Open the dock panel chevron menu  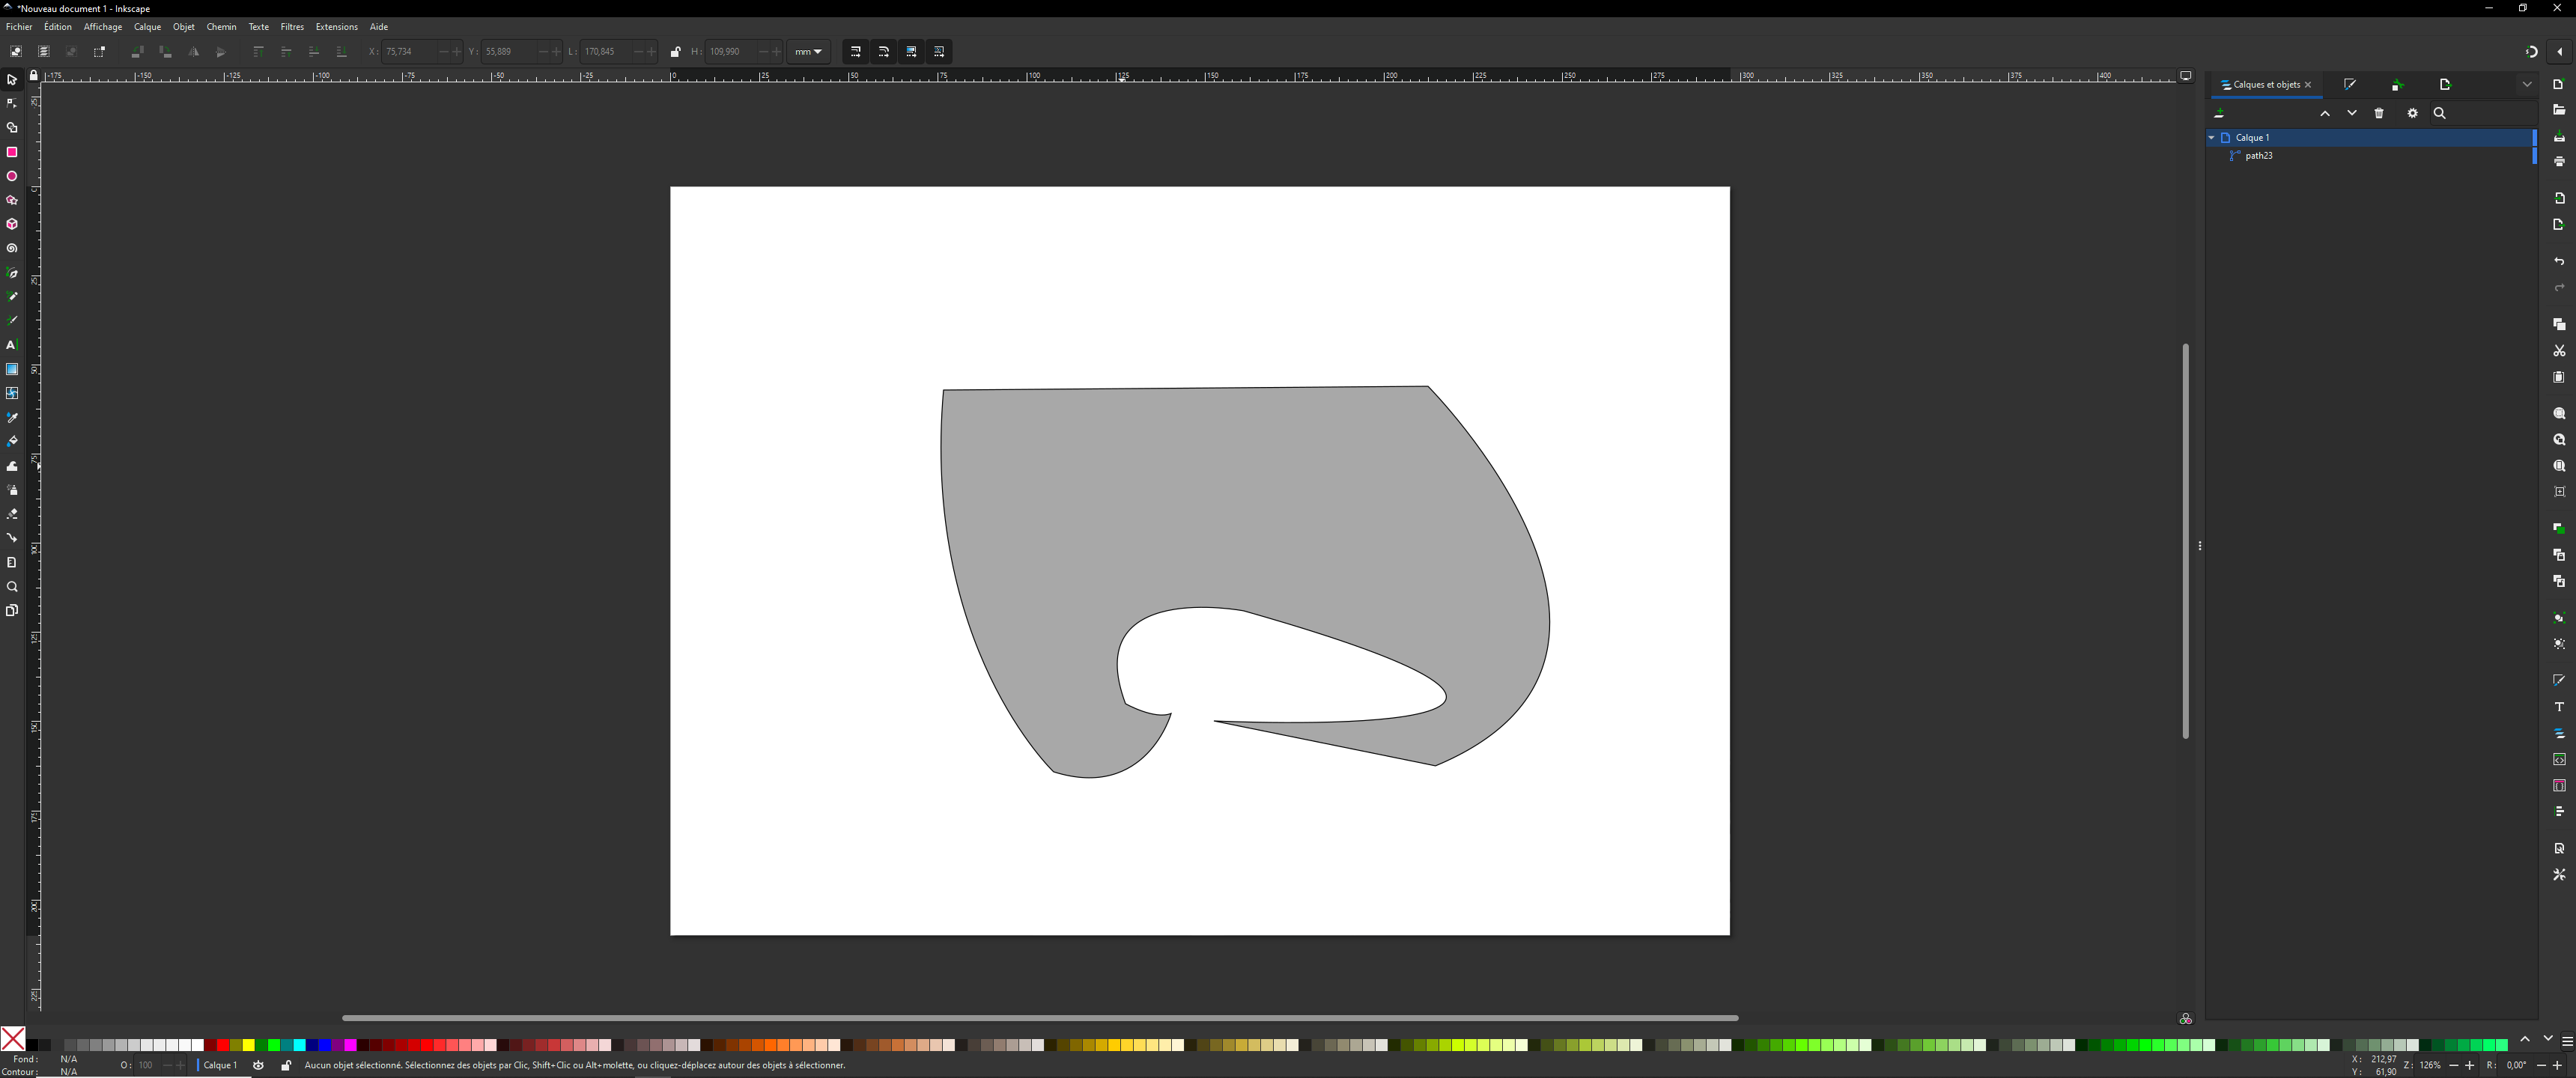[x=2526, y=84]
